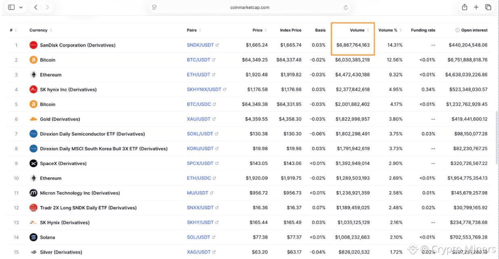This screenshot has height=259, width=499.
Task: Click the Ethereum logo in ETH/USDC row
Action: [34, 178]
